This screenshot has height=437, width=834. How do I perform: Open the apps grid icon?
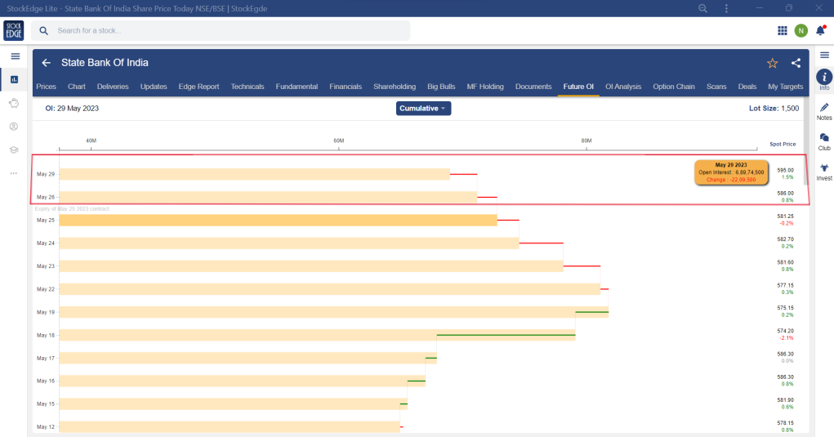[782, 31]
